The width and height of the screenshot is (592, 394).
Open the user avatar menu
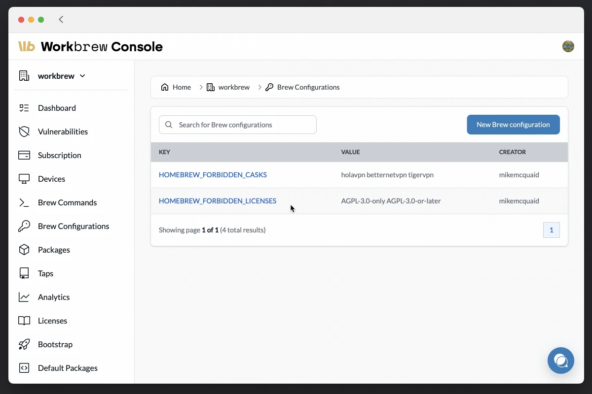click(568, 46)
